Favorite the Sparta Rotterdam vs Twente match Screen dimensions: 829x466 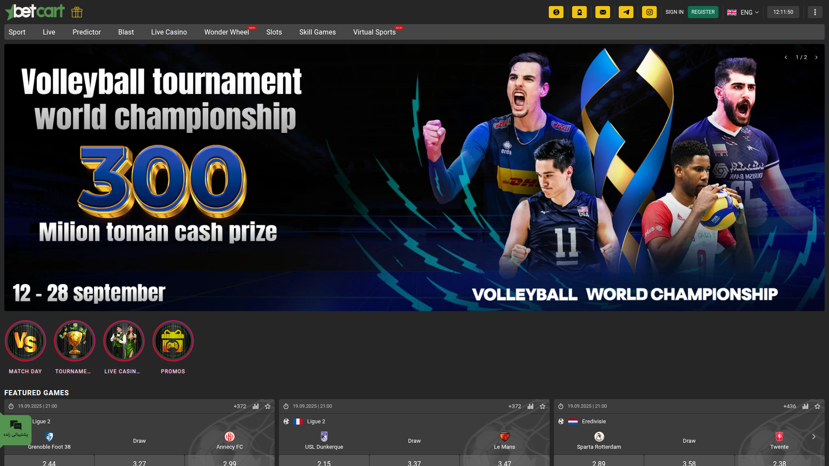click(817, 406)
